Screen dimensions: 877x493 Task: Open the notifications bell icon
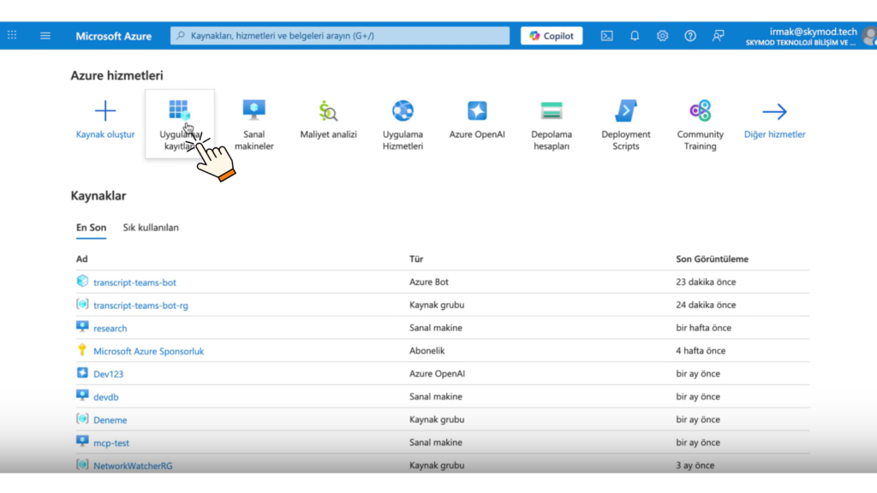click(x=634, y=35)
